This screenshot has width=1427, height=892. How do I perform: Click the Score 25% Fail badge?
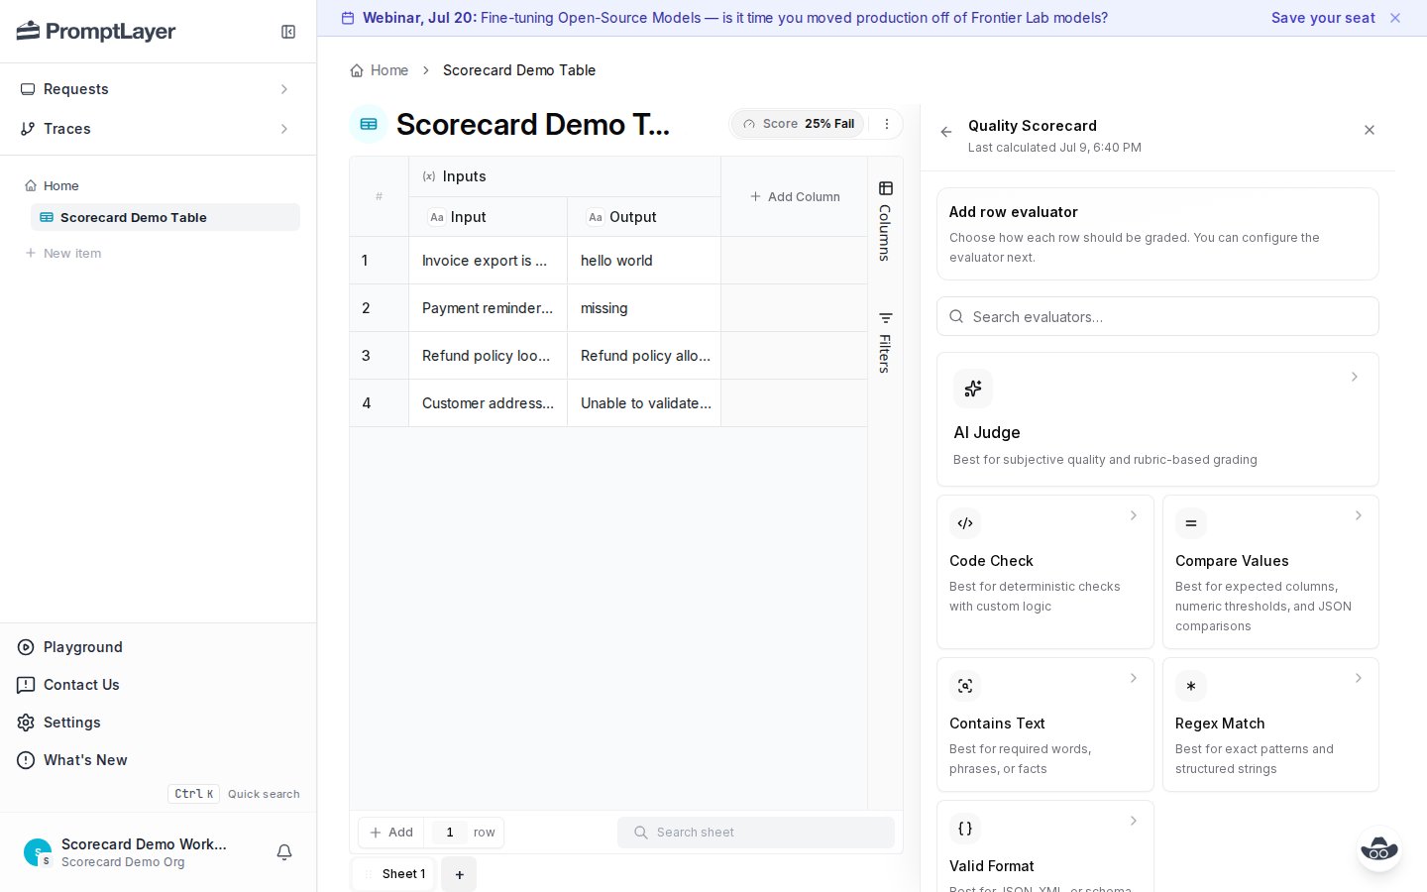[x=799, y=124]
